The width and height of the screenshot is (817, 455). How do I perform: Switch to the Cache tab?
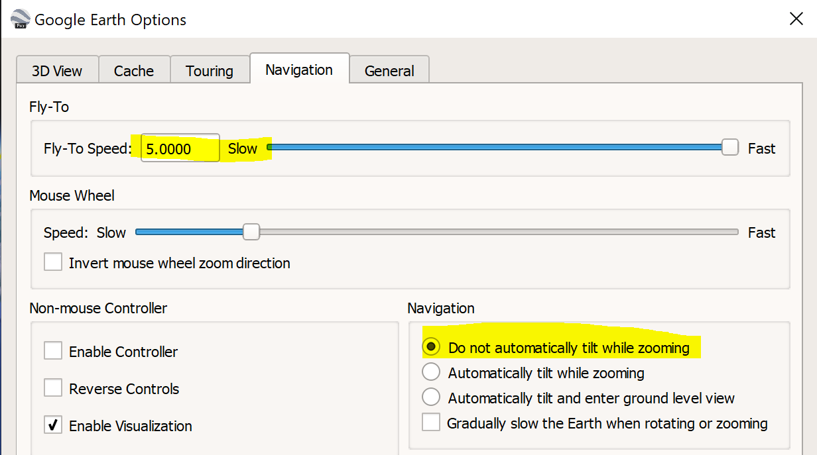pyautogui.click(x=134, y=71)
